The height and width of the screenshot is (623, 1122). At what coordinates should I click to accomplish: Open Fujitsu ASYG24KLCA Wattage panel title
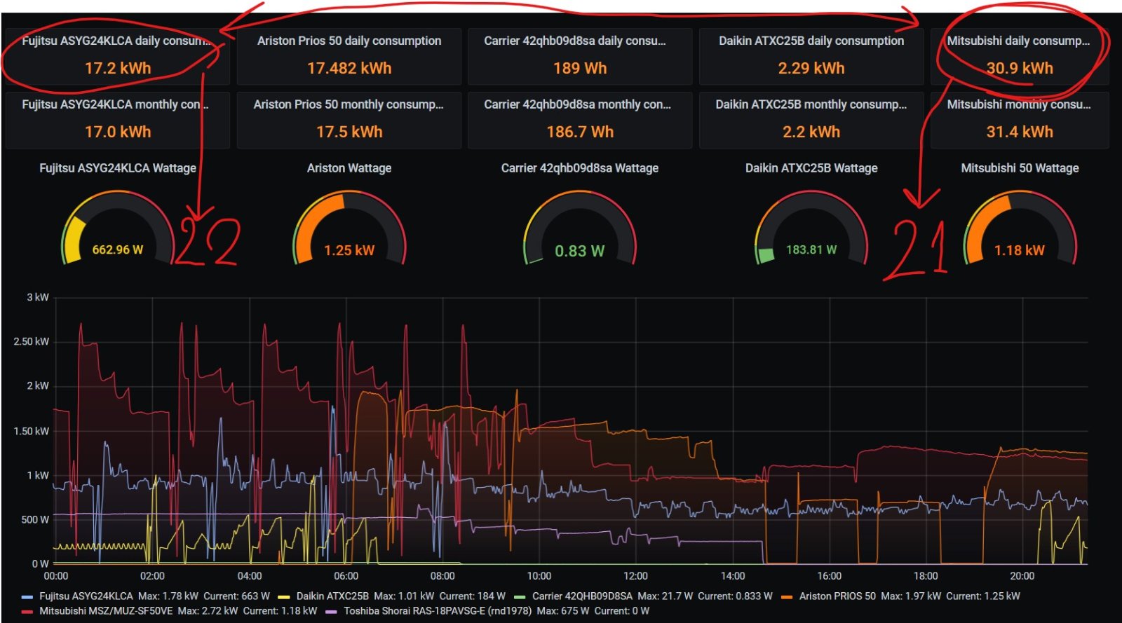click(118, 168)
